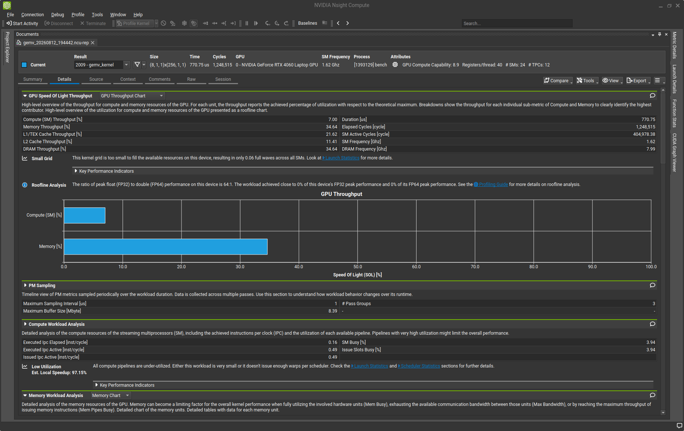Open the Result dropdown showing 2009 - gemv_kernel
The width and height of the screenshot is (684, 431).
[102, 65]
